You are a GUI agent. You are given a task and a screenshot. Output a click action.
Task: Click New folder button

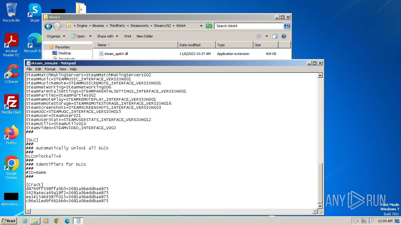point(145,36)
